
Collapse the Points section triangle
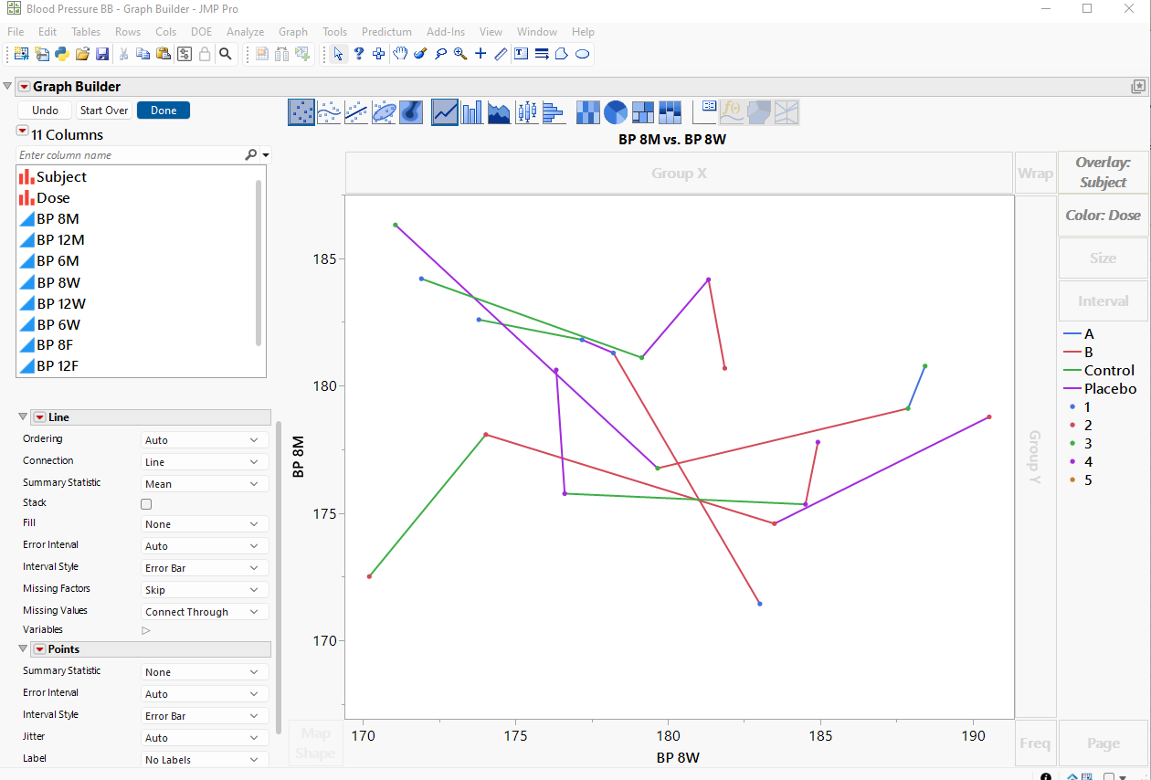[x=24, y=648]
